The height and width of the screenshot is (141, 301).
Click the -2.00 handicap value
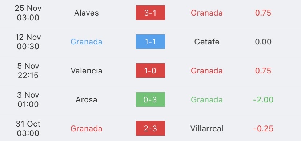(x=263, y=99)
